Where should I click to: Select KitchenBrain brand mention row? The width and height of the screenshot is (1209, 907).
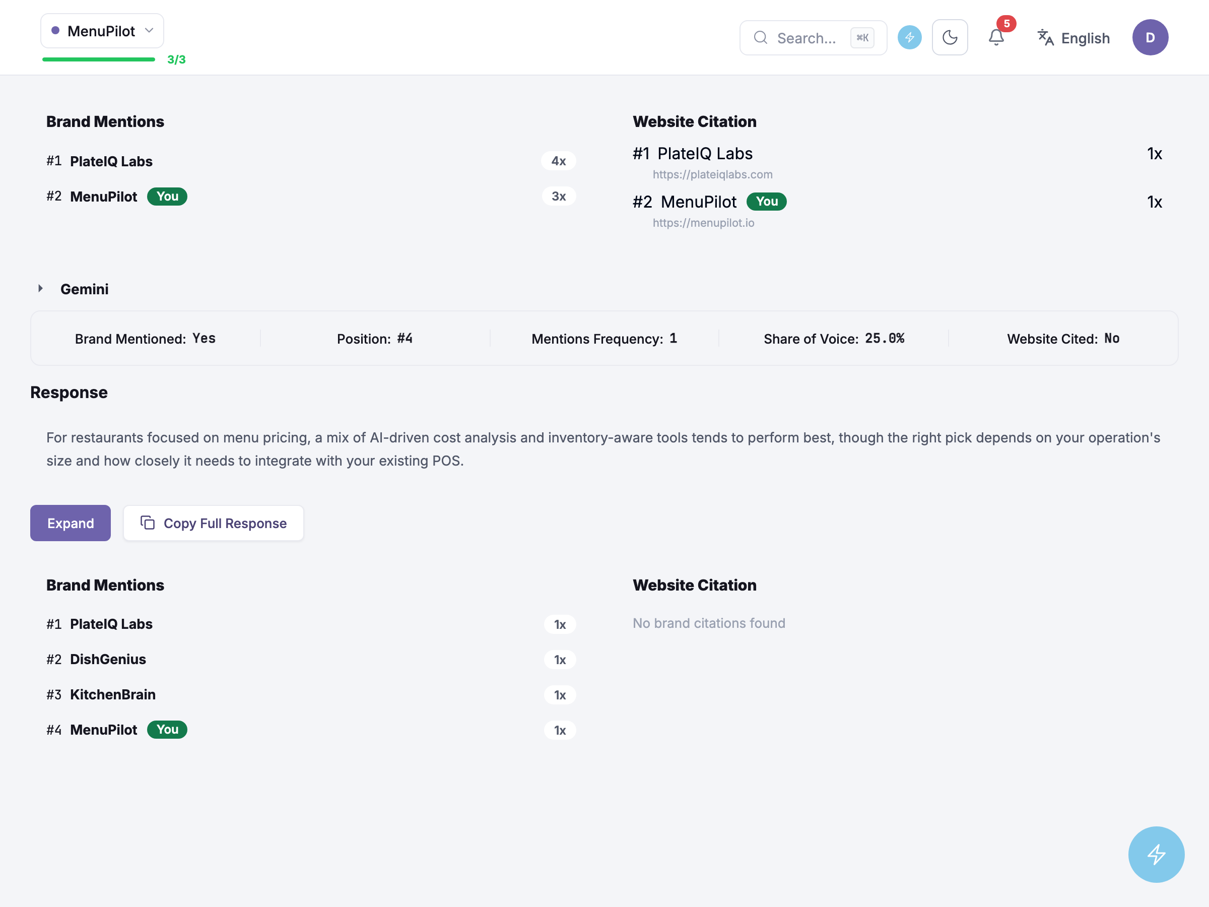311,694
